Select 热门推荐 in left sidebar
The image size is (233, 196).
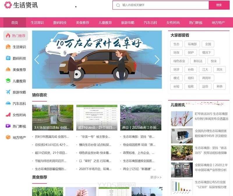16,36
